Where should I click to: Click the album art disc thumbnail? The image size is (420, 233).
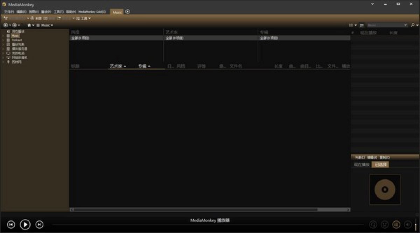click(x=385, y=189)
